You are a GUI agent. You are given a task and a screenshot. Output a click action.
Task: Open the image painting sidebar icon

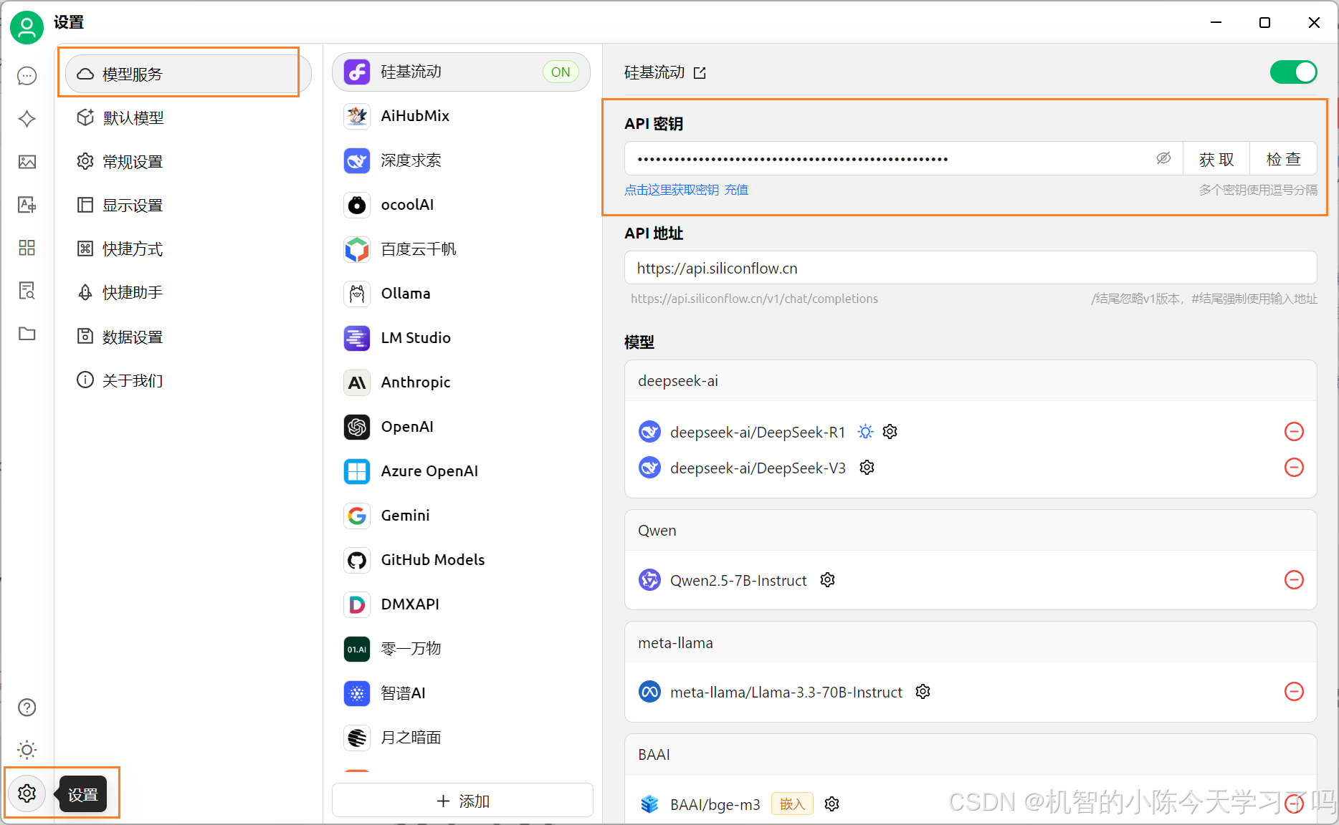click(x=27, y=162)
